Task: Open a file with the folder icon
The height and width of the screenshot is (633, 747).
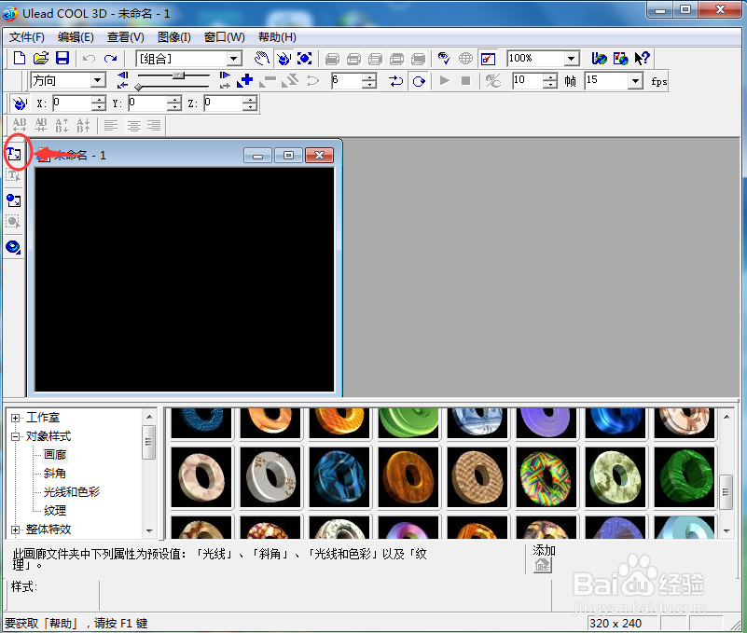Action: point(41,58)
